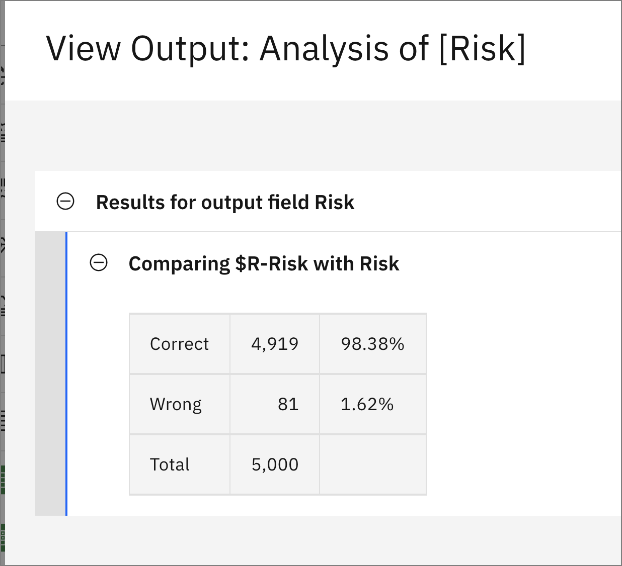Select the 'Correct' row label cell

click(x=180, y=344)
